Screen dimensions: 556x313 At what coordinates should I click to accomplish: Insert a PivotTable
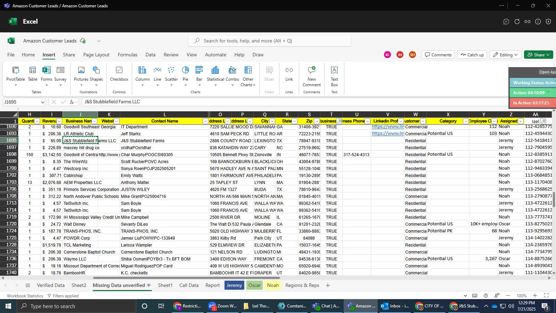point(16,76)
